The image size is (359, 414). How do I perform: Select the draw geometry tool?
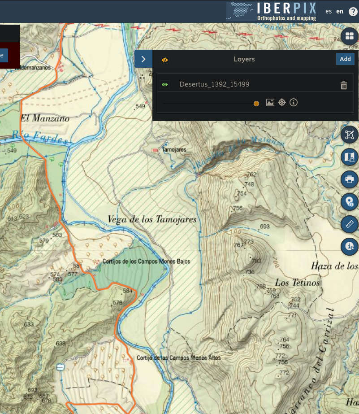[350, 135]
